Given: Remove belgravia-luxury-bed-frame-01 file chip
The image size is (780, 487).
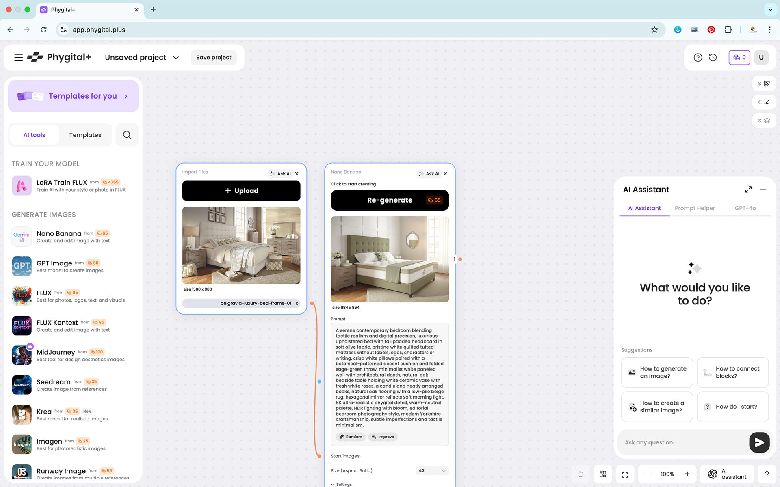Looking at the screenshot, I should click(297, 303).
